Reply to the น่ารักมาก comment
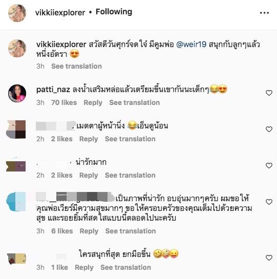Image resolution: width=277 pixels, height=279 pixels. click(89, 176)
